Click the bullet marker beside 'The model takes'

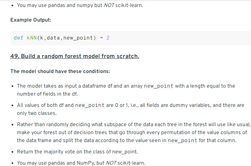[x=13, y=86]
